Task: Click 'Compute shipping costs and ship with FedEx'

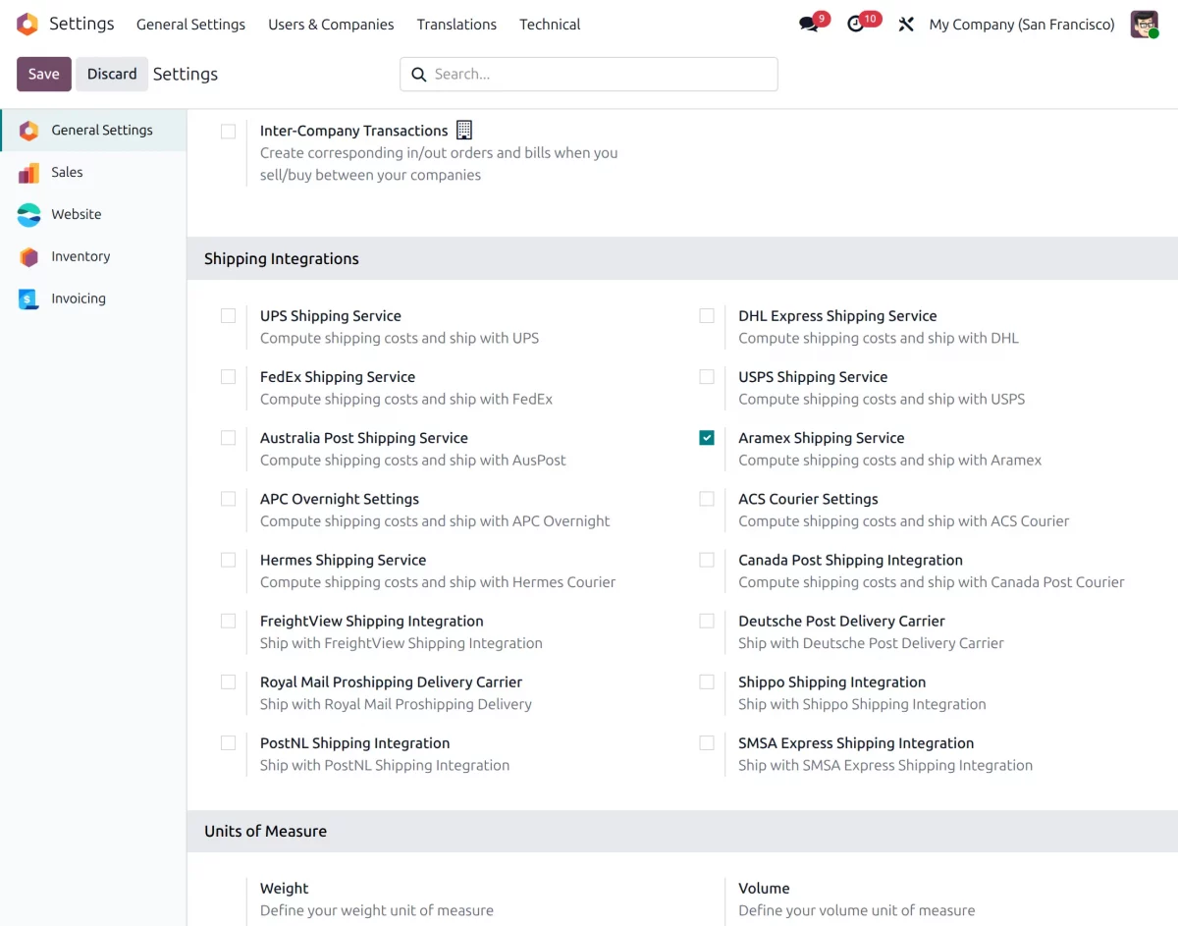Action: tap(406, 400)
